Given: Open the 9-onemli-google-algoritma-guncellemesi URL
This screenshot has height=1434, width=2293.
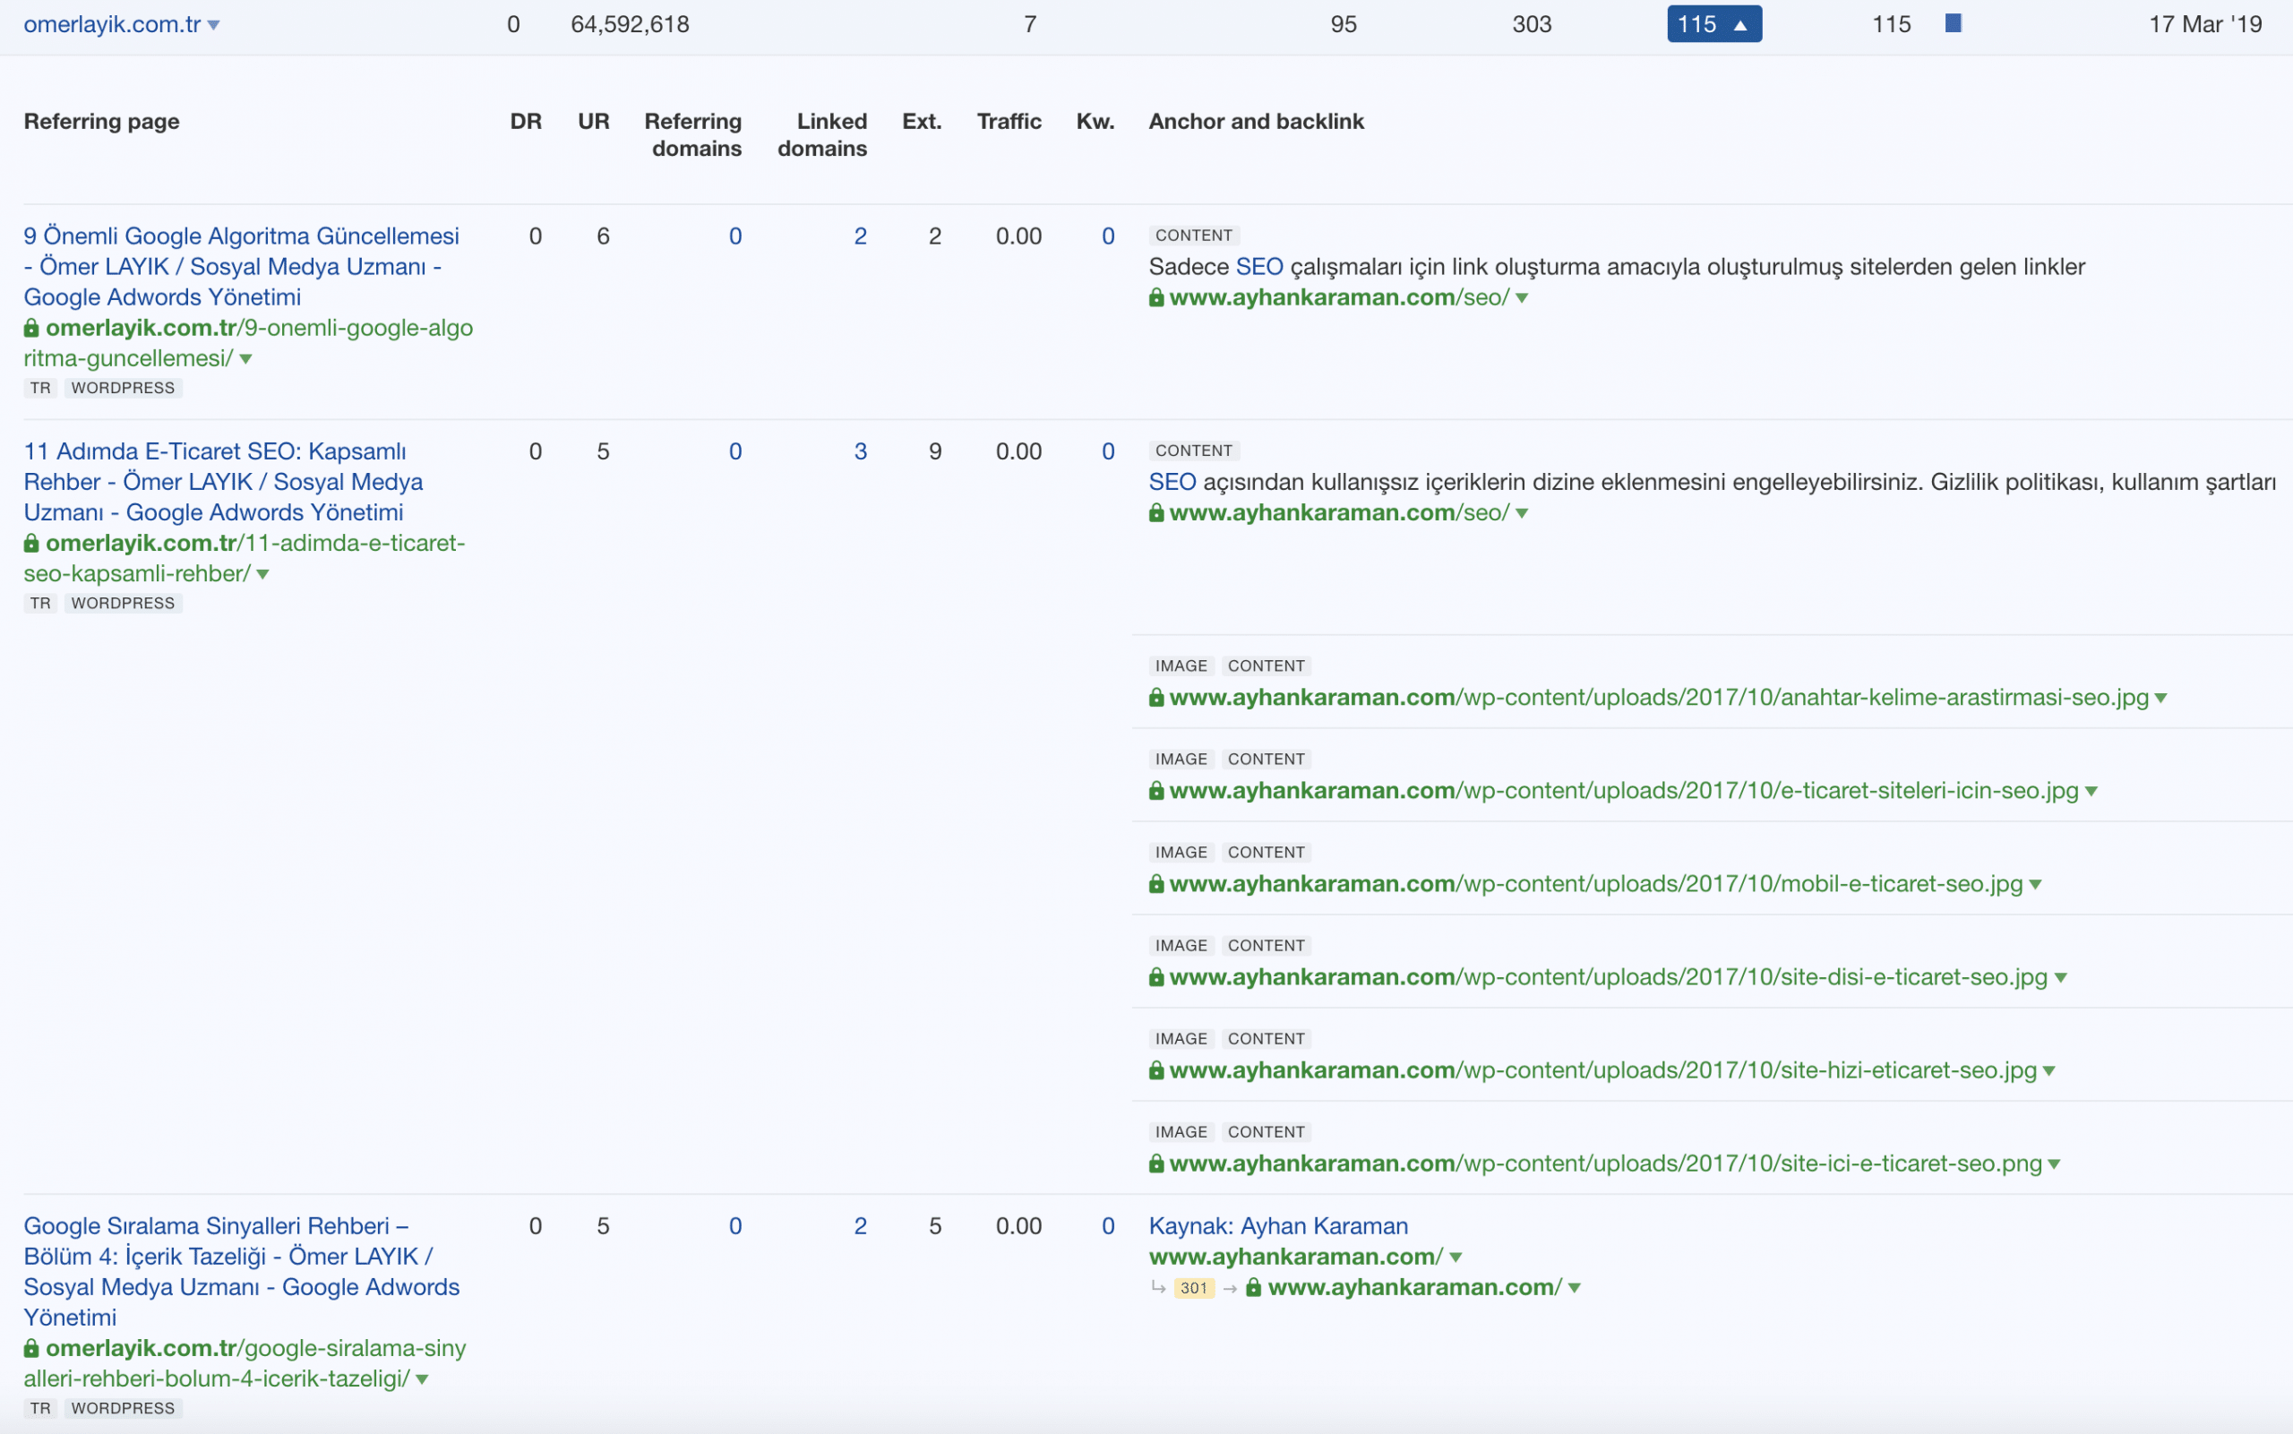Looking at the screenshot, I should point(248,343).
